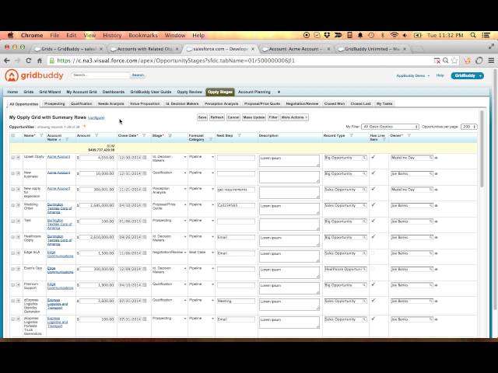Click the Save button
Screen dimensions: 498x373
tap(202, 117)
